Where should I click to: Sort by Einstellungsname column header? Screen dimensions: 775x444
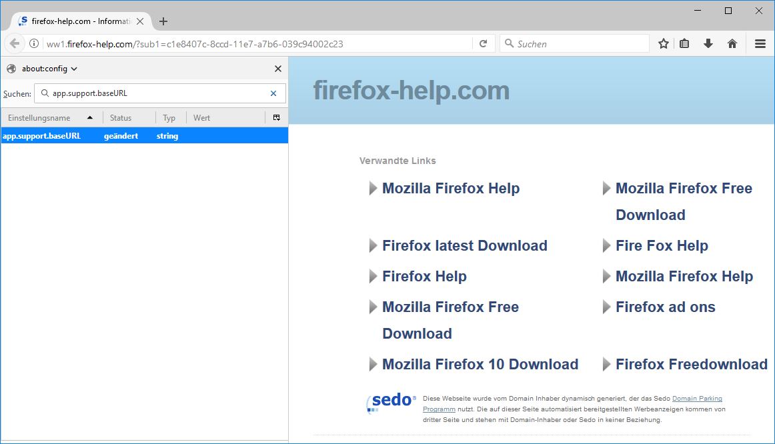52,117
